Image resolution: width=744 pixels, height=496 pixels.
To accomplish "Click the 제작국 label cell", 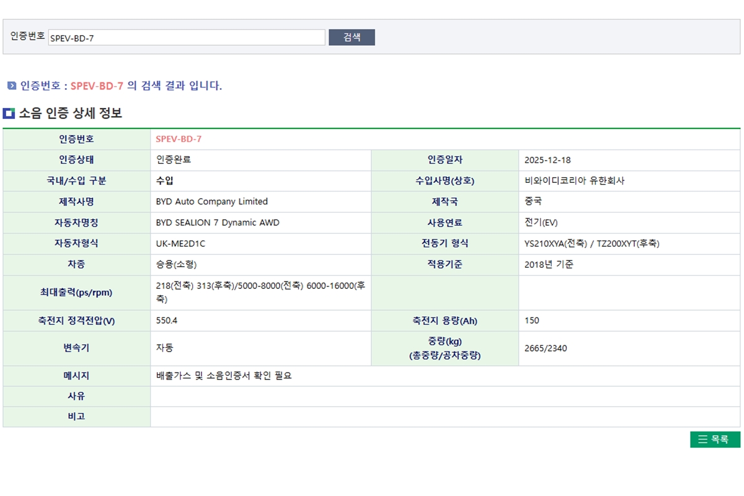I will 445,201.
